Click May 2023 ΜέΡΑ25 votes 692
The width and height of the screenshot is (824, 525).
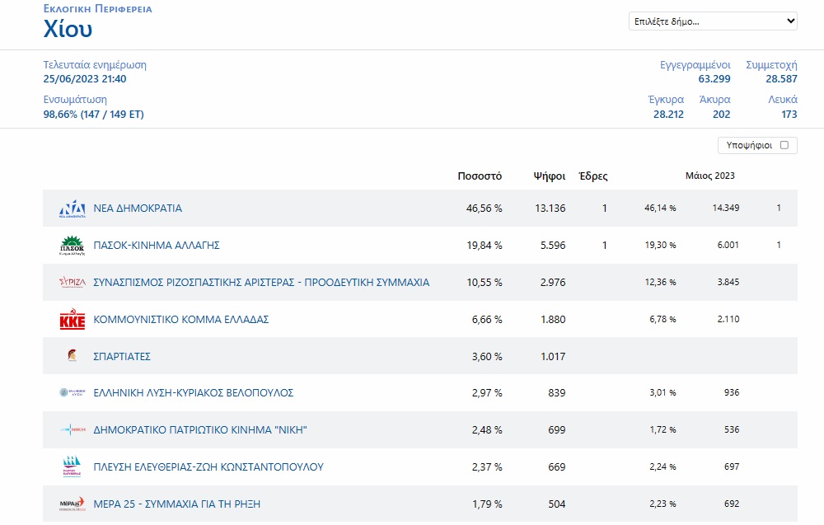click(x=732, y=504)
